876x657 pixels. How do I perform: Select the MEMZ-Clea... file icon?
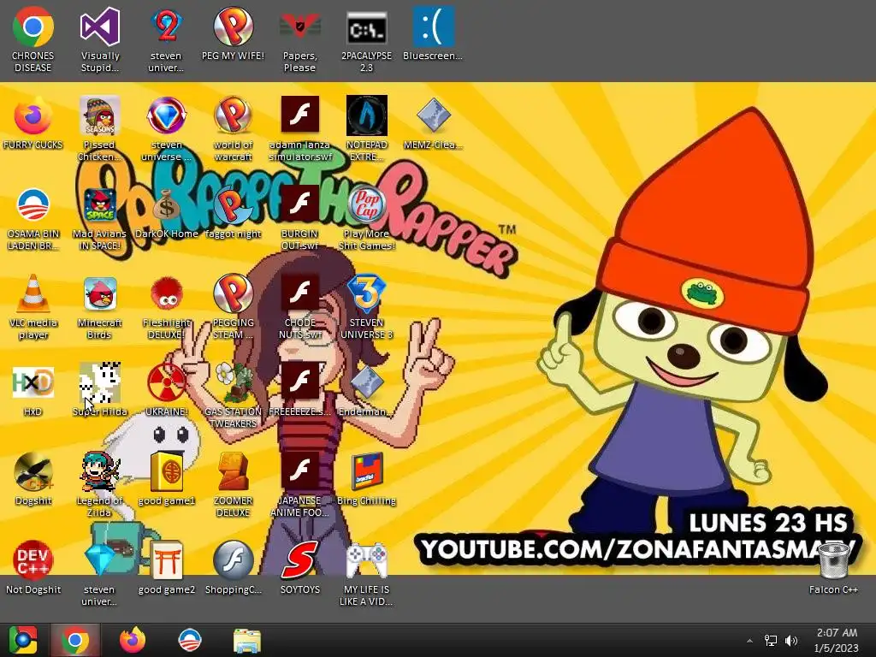tap(434, 116)
